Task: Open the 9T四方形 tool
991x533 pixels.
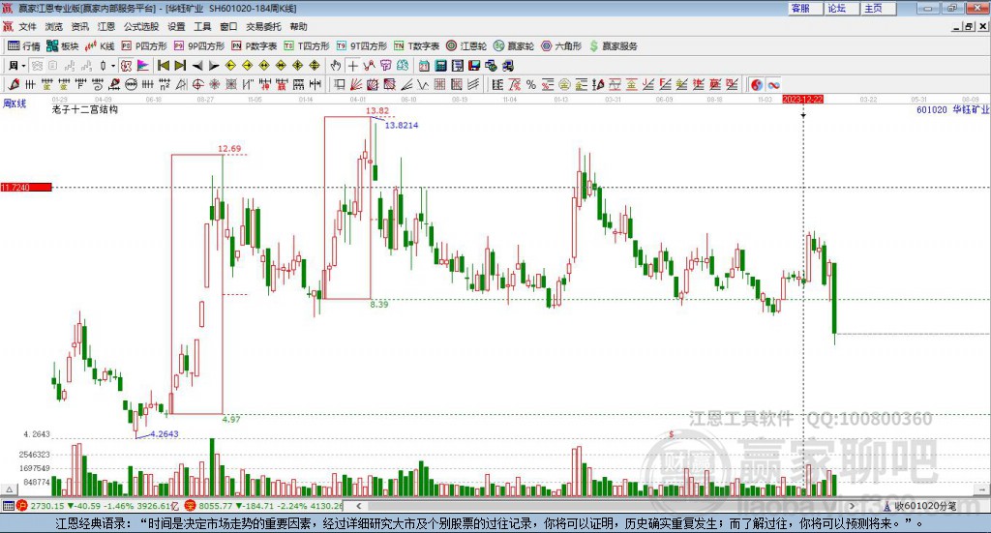Action: click(x=362, y=46)
